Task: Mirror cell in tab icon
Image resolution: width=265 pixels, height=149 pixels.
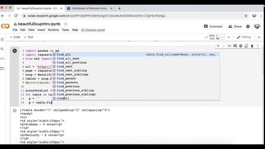Action: point(246,46)
